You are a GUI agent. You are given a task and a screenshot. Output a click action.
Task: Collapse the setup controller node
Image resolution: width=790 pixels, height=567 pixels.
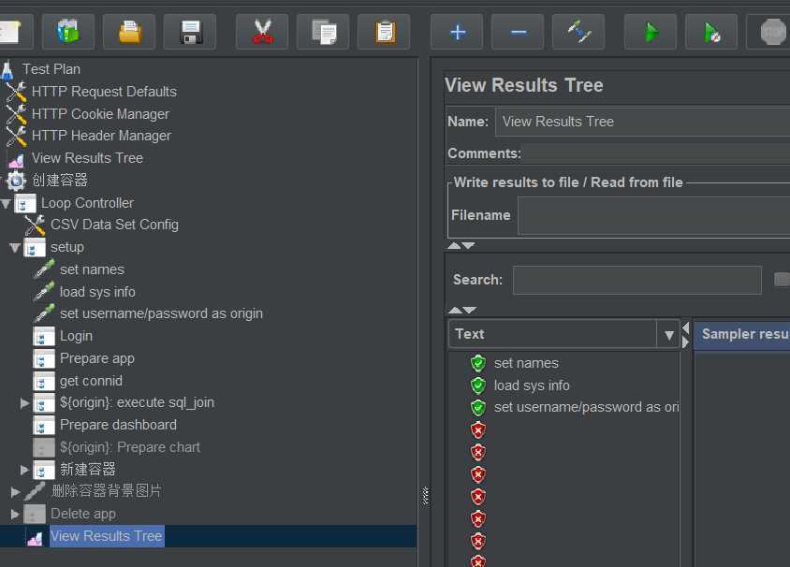click(15, 248)
